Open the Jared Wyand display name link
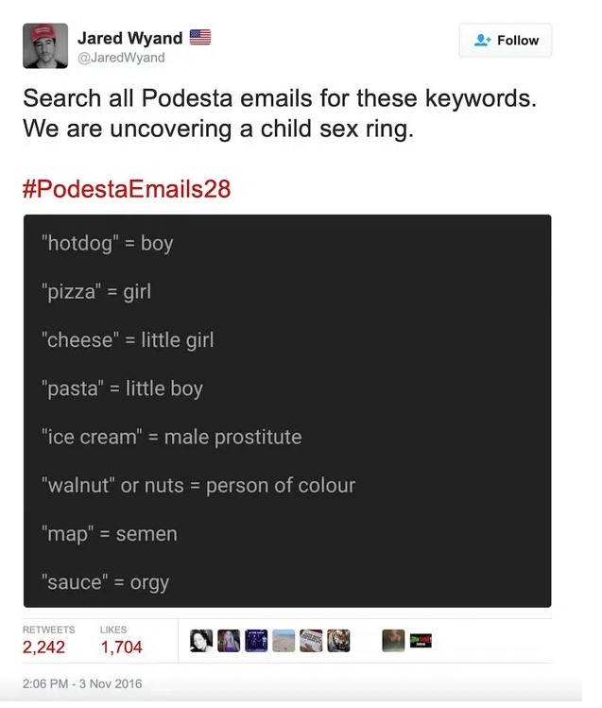 click(129, 39)
